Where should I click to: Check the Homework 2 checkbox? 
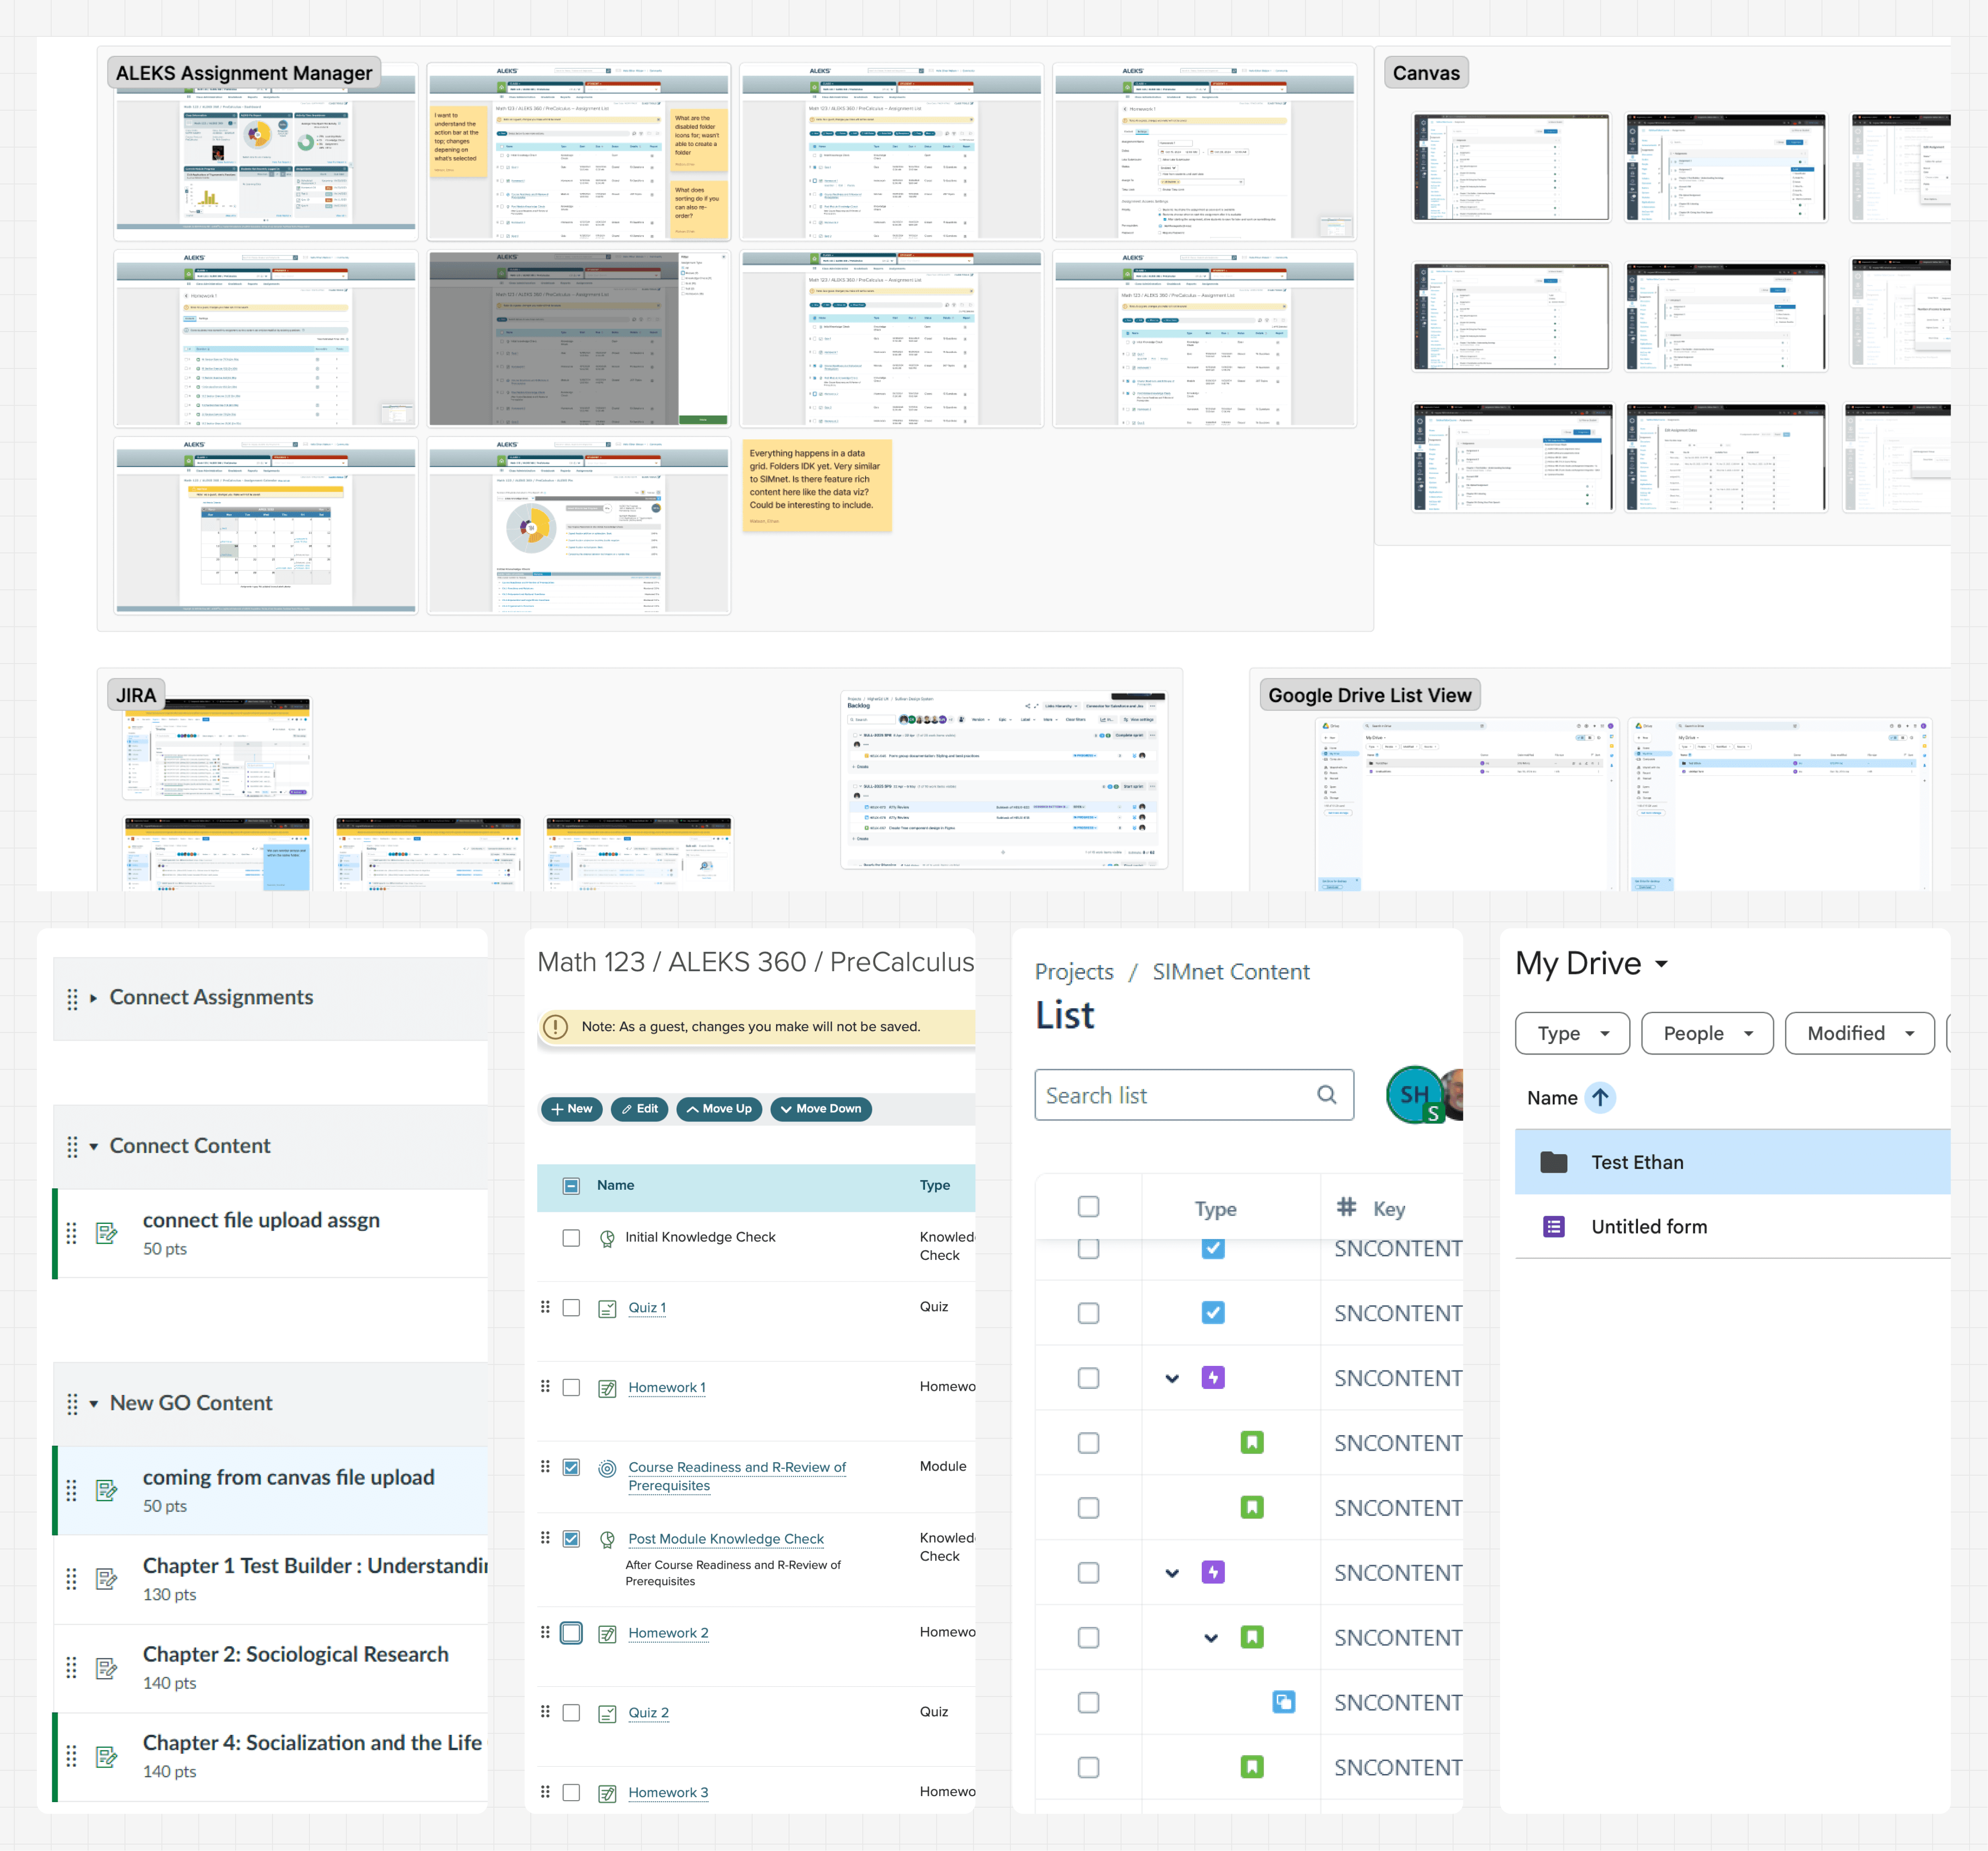[x=571, y=1633]
